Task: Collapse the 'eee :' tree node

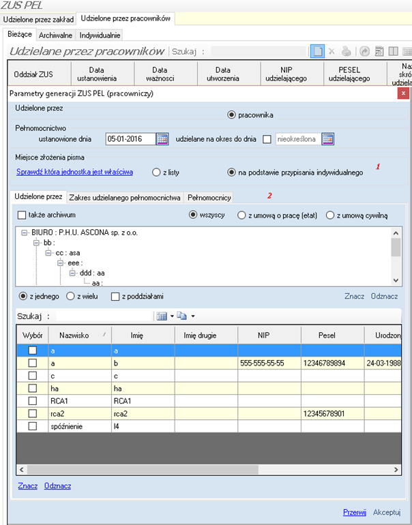Action: click(x=60, y=263)
